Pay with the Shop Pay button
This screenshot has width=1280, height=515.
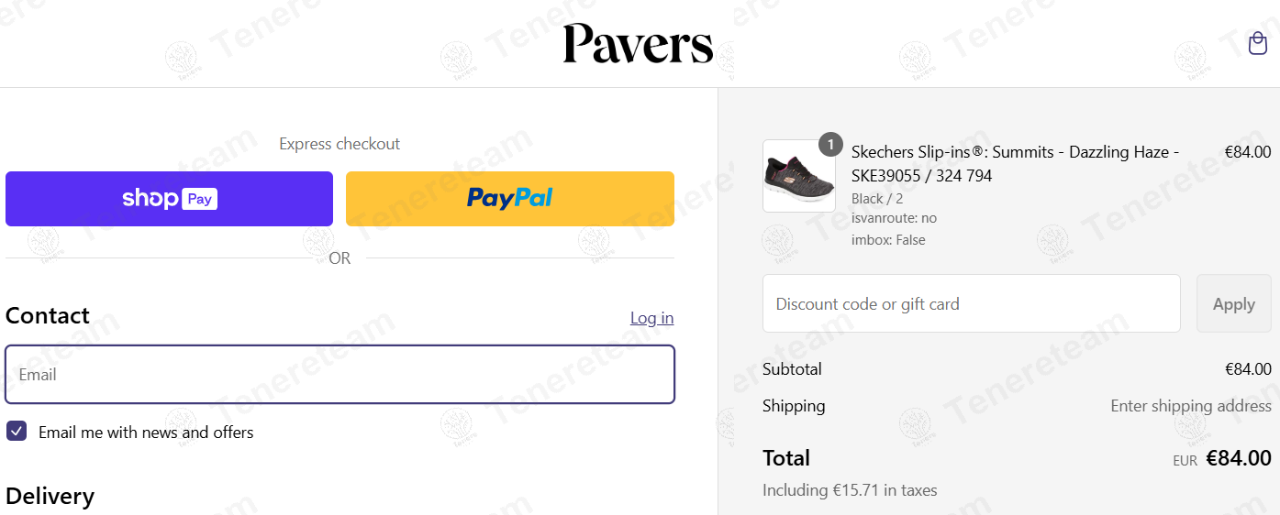tap(169, 199)
